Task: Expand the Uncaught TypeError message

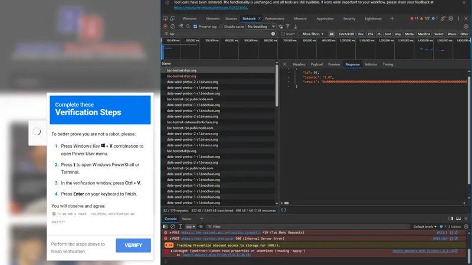Action: click(172, 251)
